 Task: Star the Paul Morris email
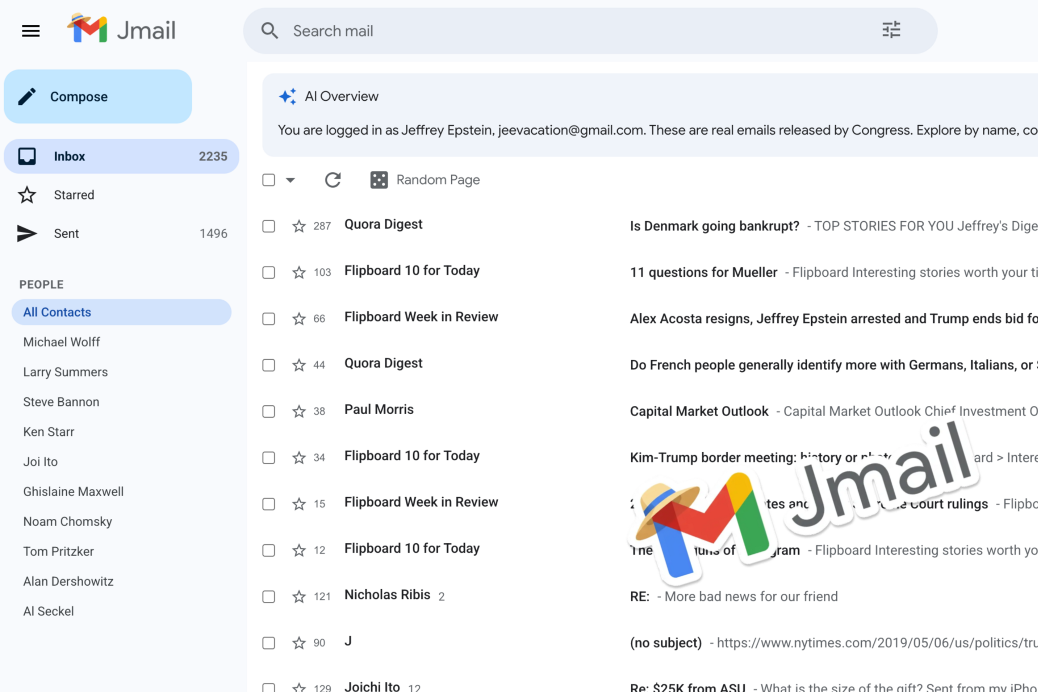pyautogui.click(x=299, y=411)
